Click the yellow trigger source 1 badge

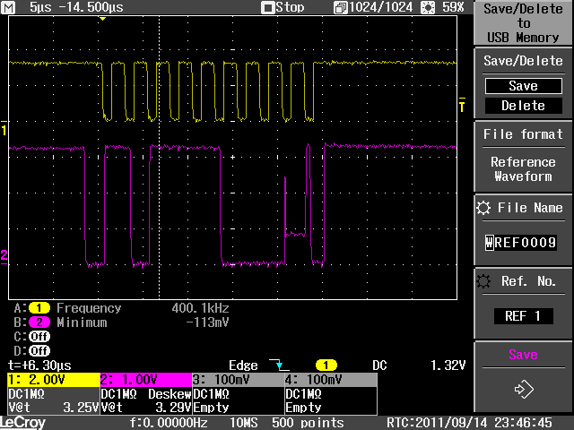tap(326, 365)
